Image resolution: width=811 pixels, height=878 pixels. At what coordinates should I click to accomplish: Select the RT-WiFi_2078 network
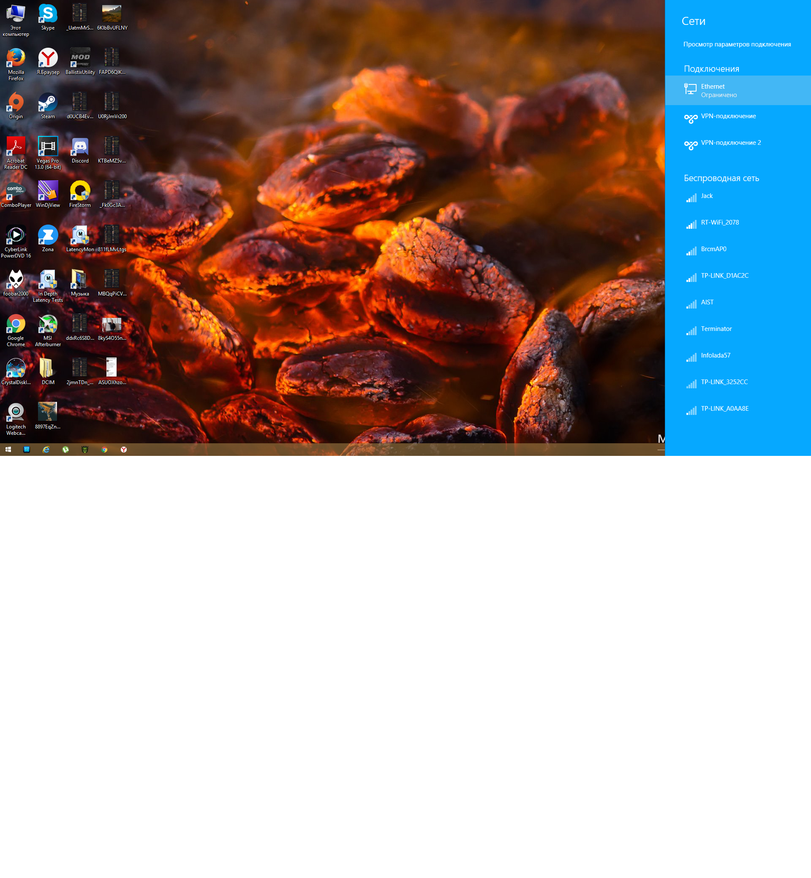pyautogui.click(x=720, y=223)
